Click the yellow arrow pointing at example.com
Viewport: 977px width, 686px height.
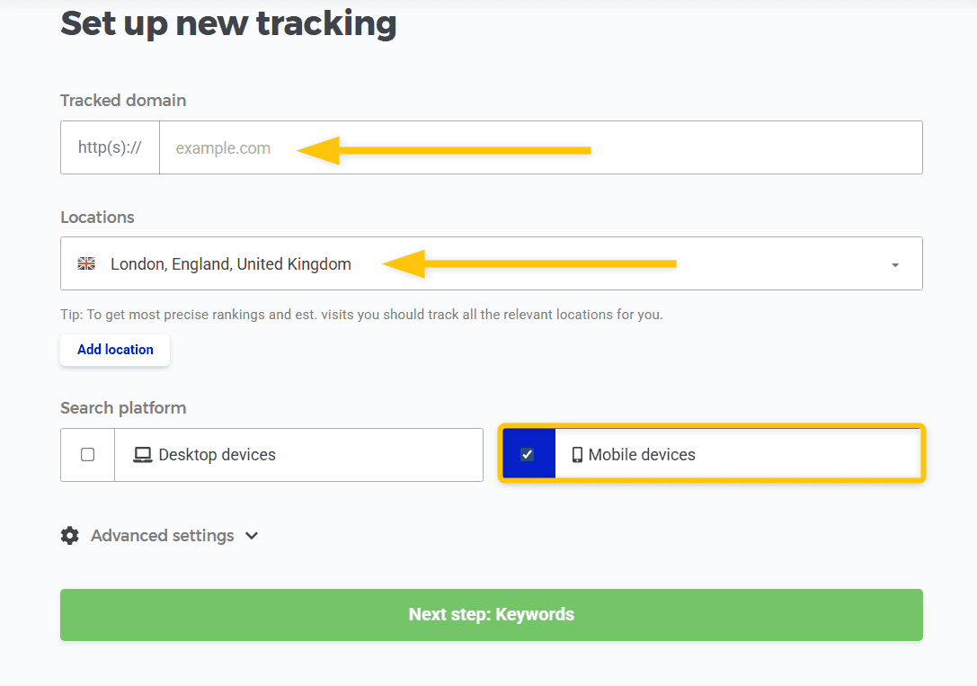443,150
